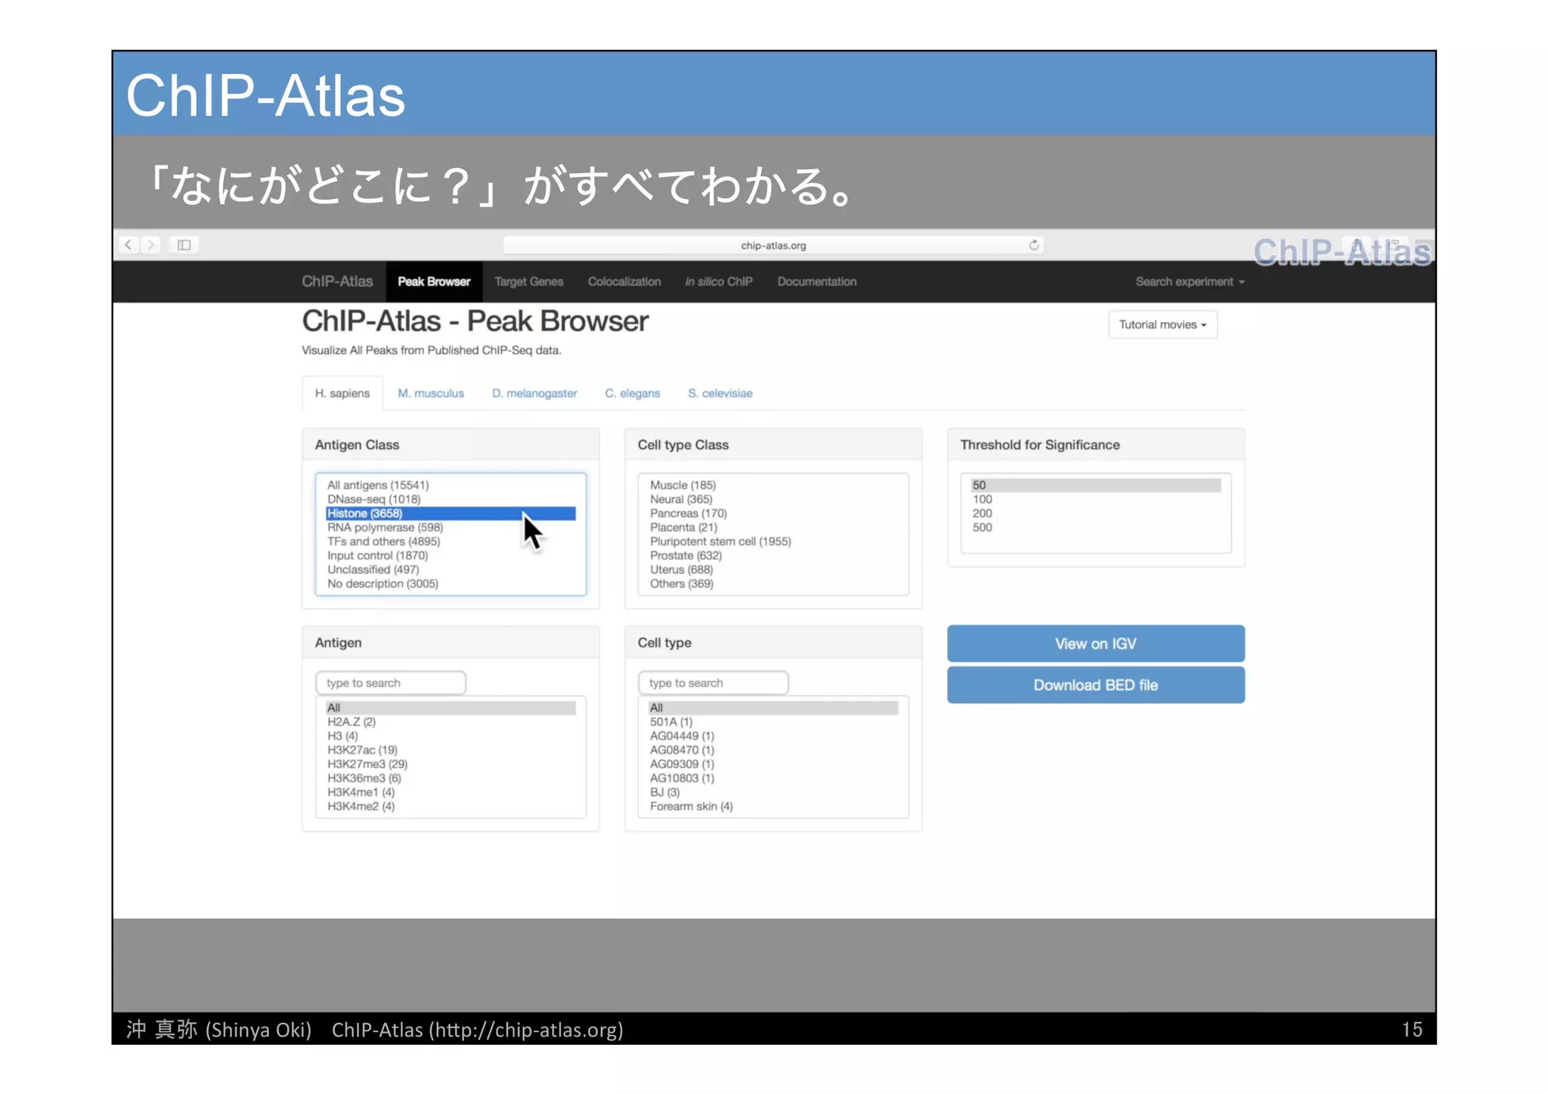Select Uterus (688) cell type class
1548x1094 pixels.
coord(773,570)
